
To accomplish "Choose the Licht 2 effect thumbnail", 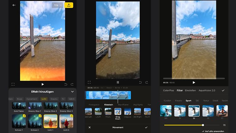I will pyautogui.click(x=66, y=121).
